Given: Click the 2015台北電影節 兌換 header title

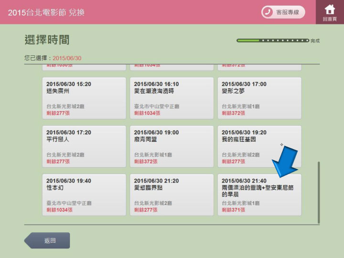Looking at the screenshot, I should pyautogui.click(x=46, y=12).
